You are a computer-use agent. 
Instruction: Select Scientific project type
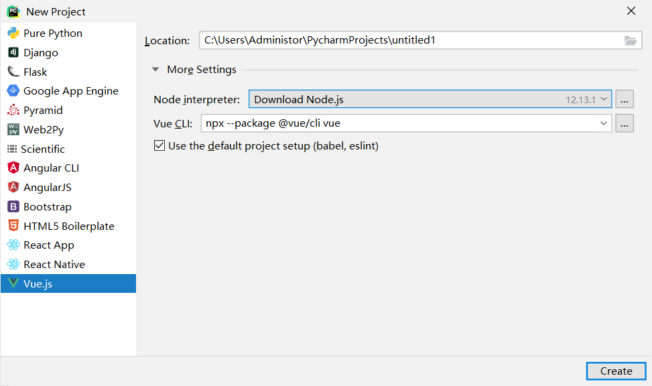pos(68,149)
